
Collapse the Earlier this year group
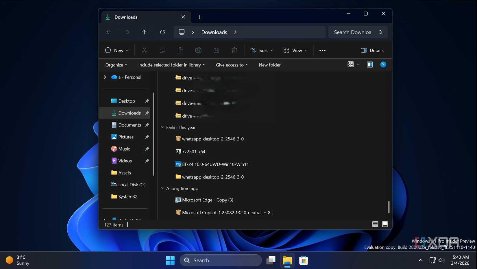point(162,127)
